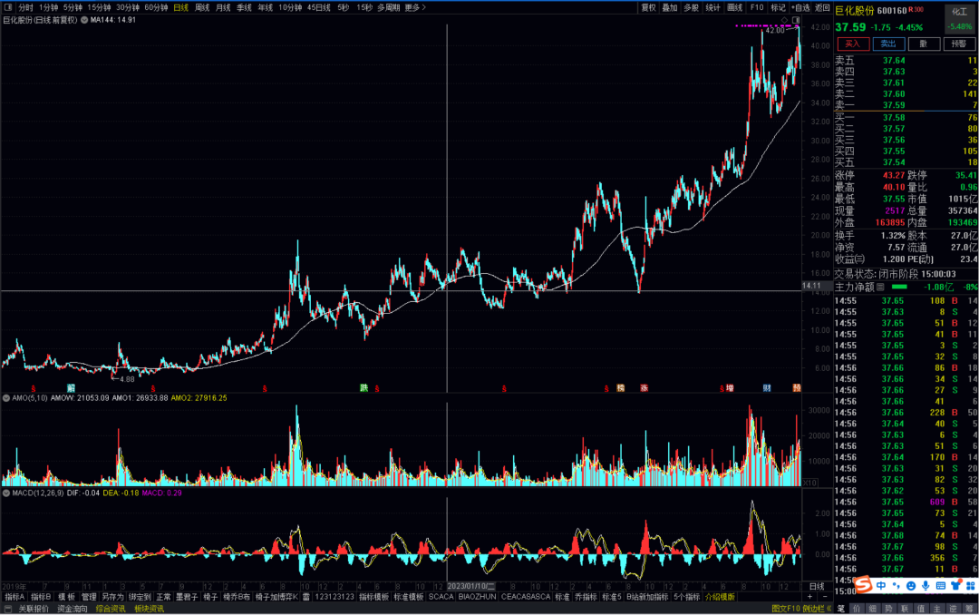Open the 综合资讯 tab

click(x=111, y=609)
